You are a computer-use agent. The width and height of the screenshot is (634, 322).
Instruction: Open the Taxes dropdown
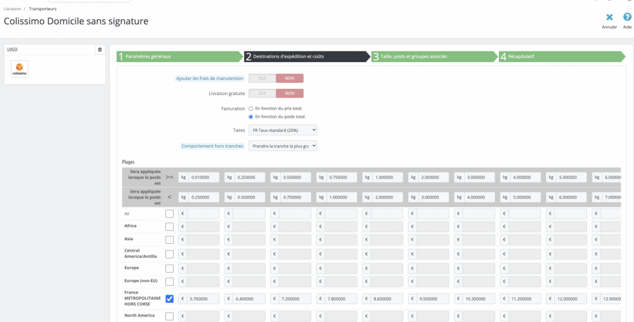[x=283, y=130]
